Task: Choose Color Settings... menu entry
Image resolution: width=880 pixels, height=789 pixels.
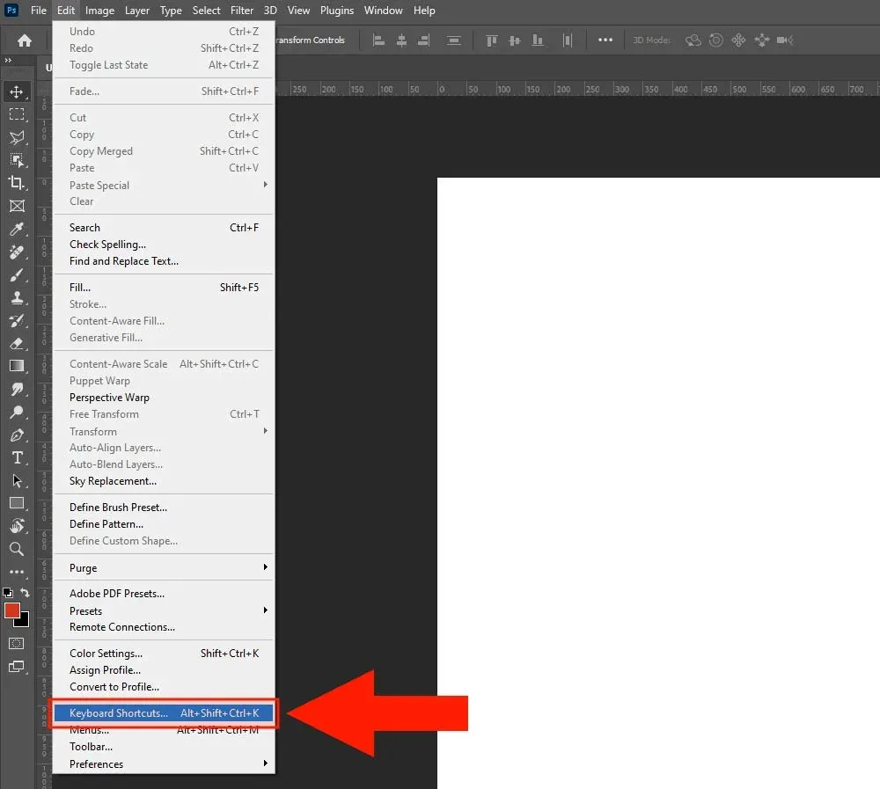Action: 164,654
